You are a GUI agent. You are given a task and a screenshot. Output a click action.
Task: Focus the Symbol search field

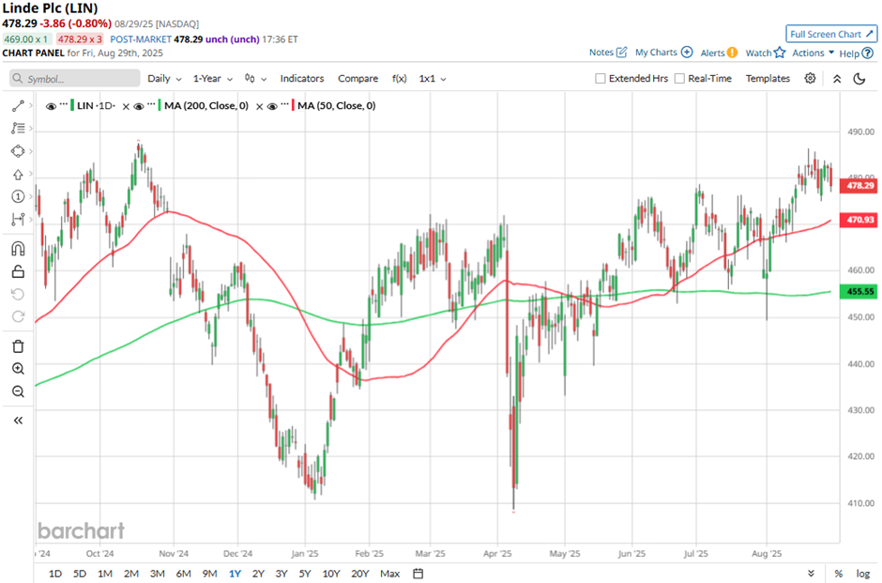point(75,78)
